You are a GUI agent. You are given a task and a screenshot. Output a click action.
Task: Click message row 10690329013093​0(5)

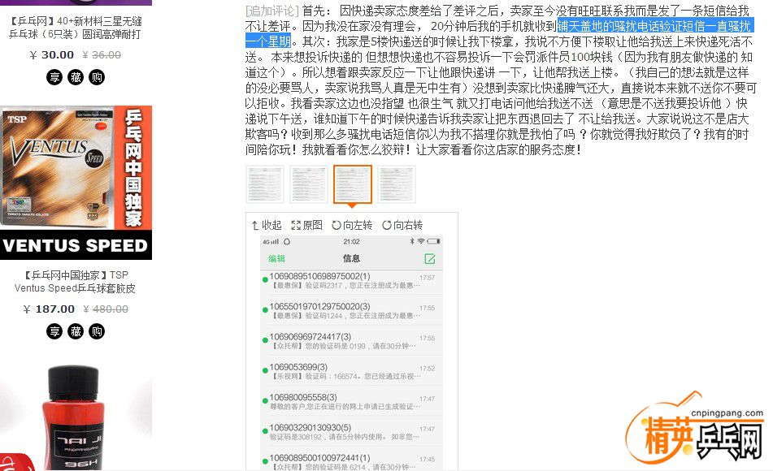(351, 431)
